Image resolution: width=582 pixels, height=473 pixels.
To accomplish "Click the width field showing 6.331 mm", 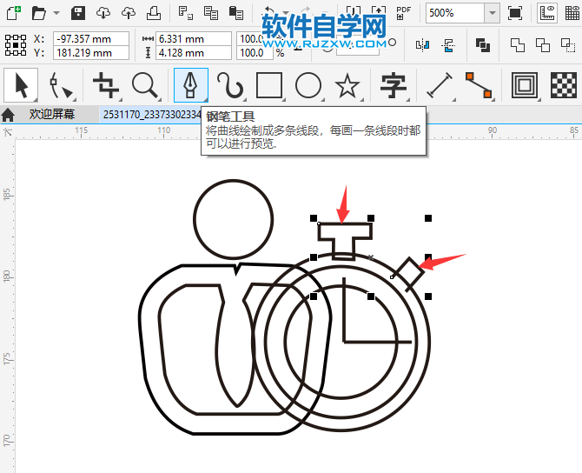I will (x=194, y=38).
